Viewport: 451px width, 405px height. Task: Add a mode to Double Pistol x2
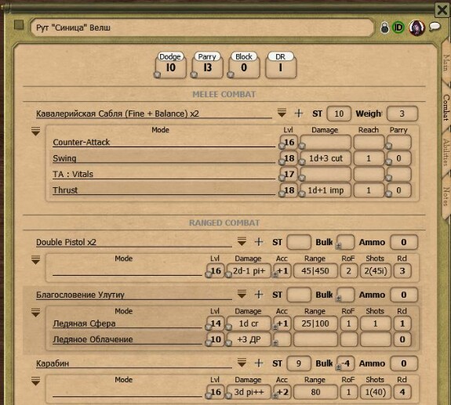coord(259,242)
